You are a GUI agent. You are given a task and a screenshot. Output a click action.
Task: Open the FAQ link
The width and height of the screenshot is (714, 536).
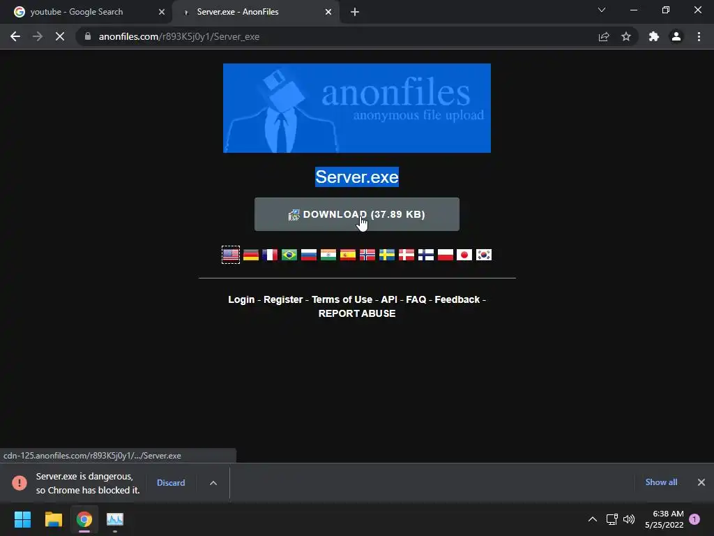tap(416, 299)
